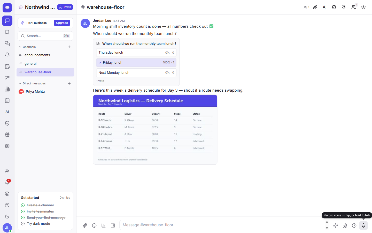Open the plain bell icon in left rail
The height and width of the screenshot is (233, 372).
7,55
